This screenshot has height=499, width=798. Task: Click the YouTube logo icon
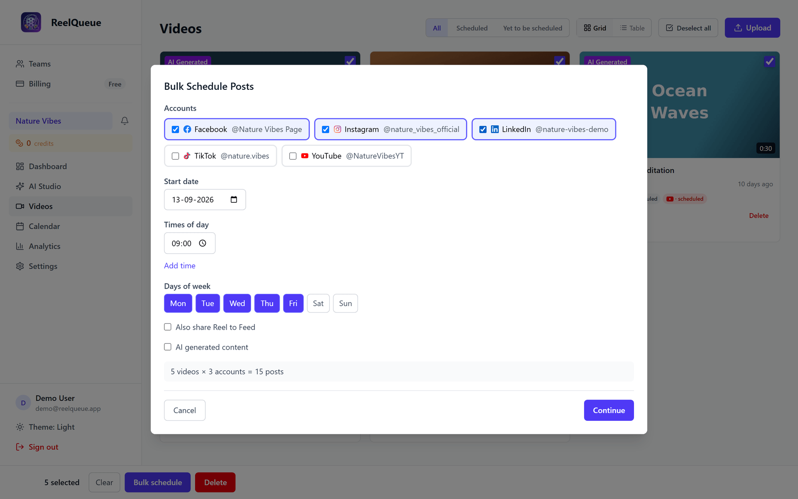click(304, 156)
